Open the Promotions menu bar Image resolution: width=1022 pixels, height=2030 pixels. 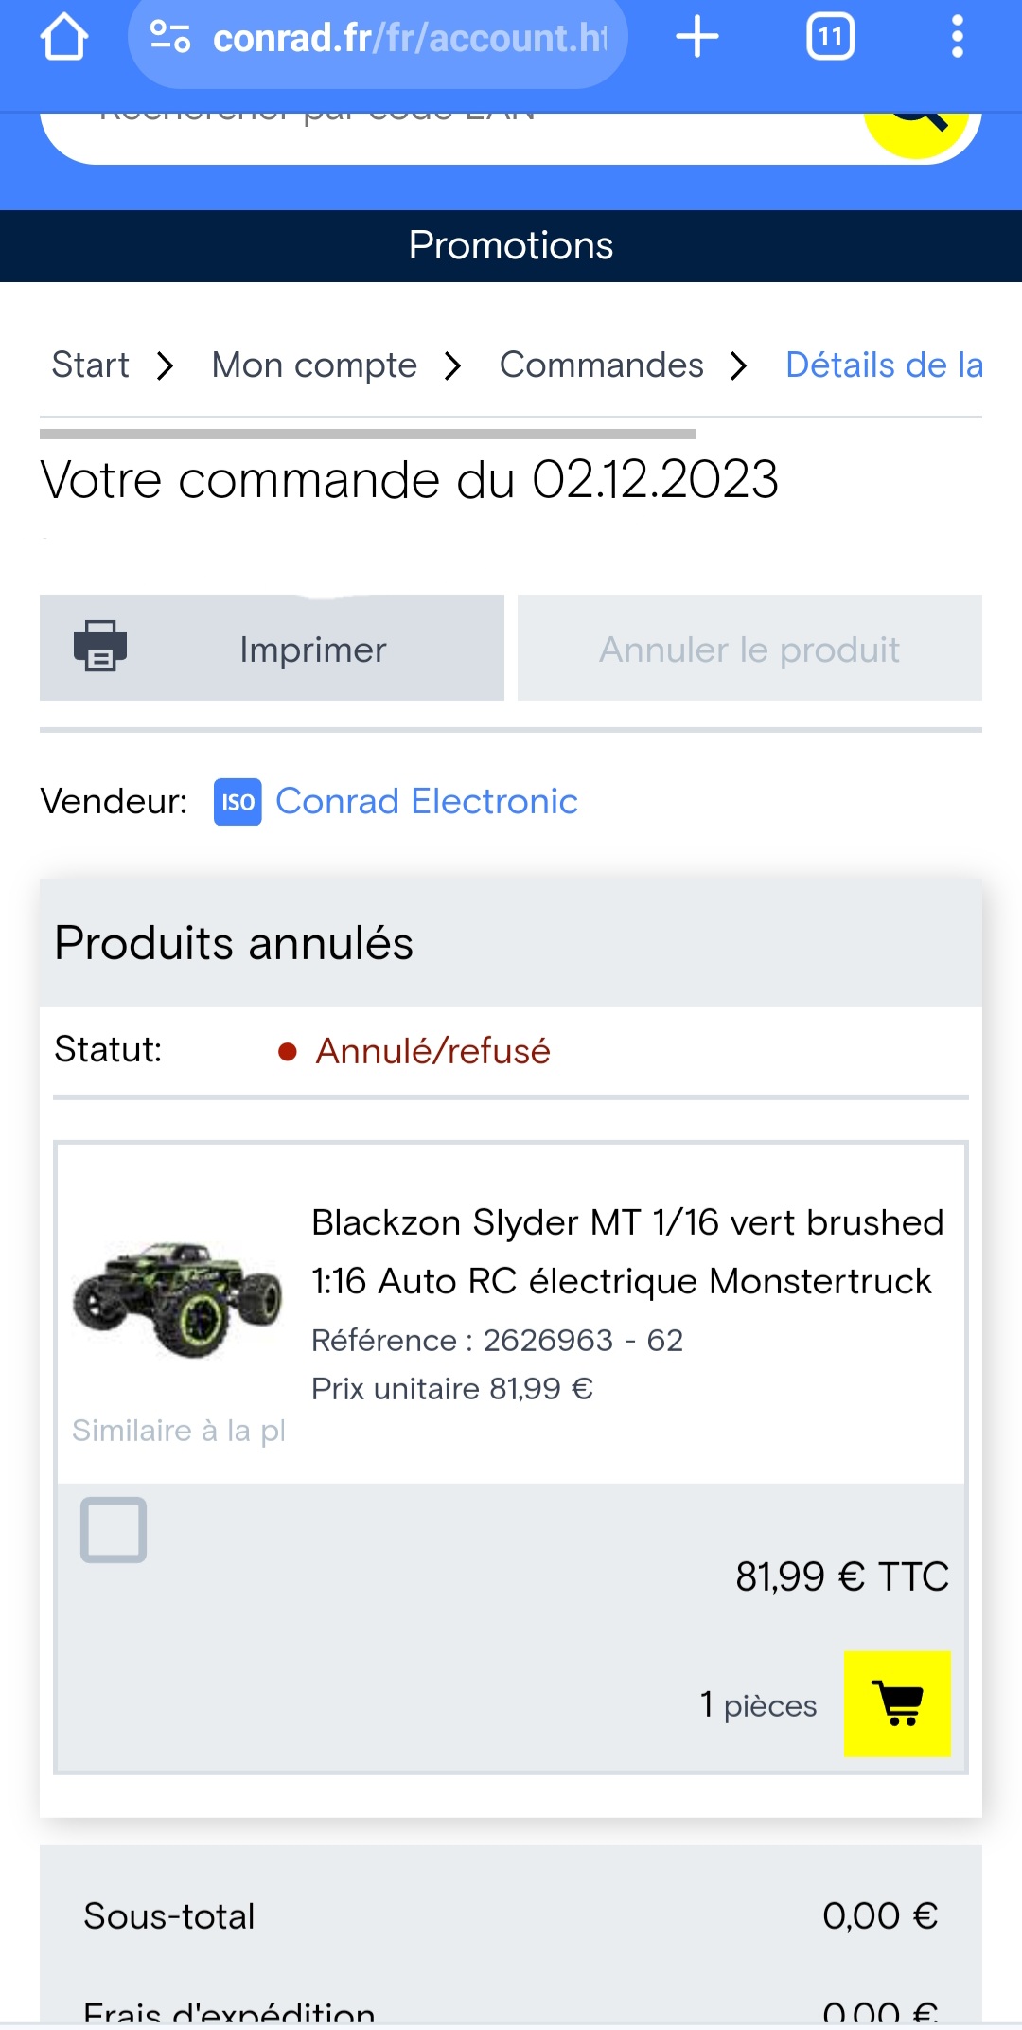[x=511, y=246]
